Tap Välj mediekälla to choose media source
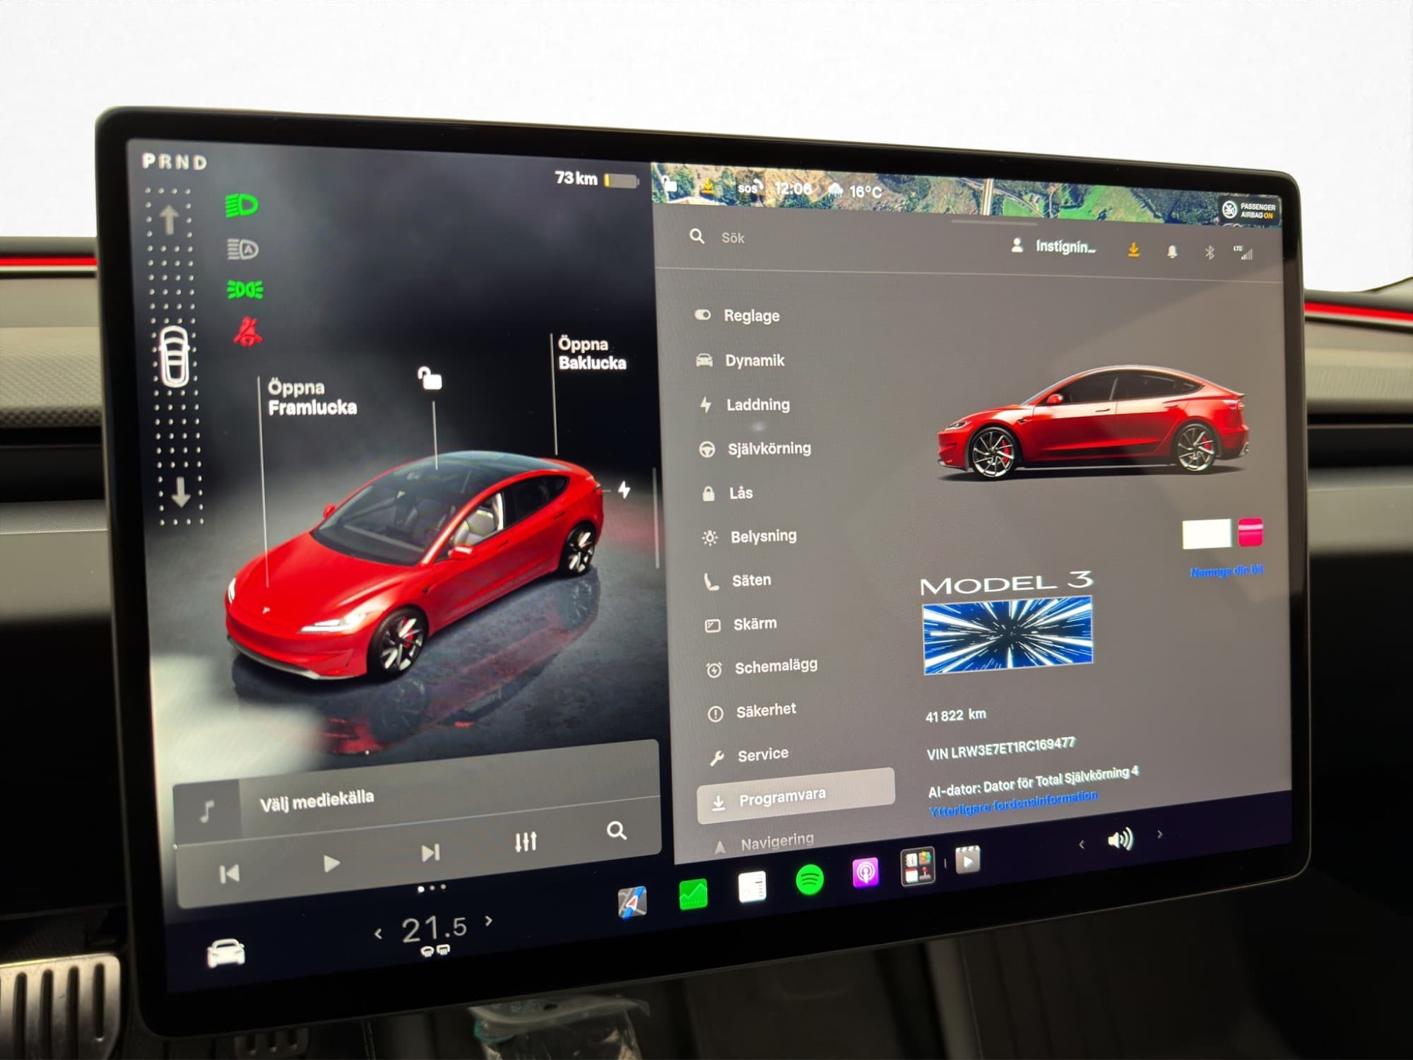1413x1060 pixels. coord(317,801)
